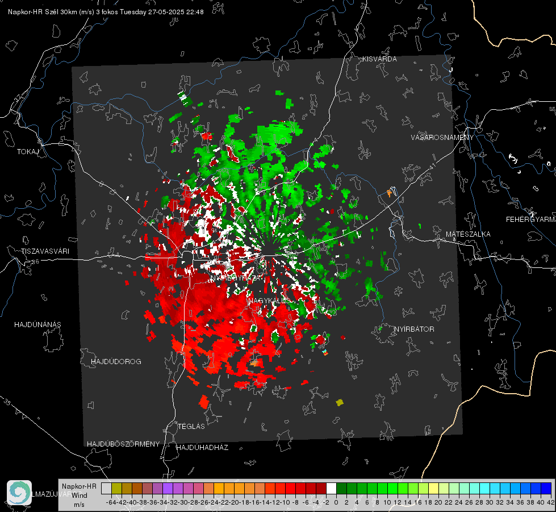
Task: Select the VÁSÁROSNAMÉNY city label
Action: (442, 138)
